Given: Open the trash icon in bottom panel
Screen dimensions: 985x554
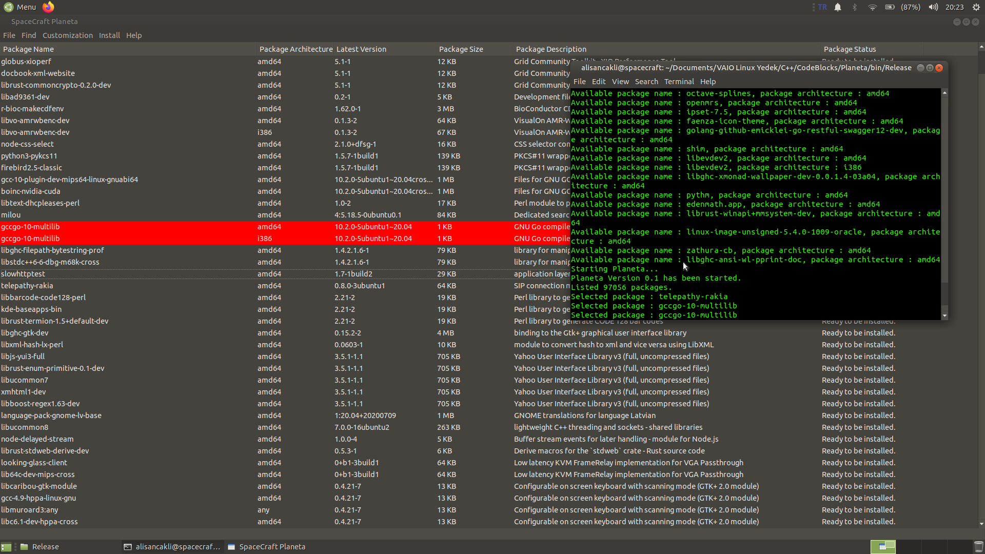Looking at the screenshot, I should (x=978, y=547).
